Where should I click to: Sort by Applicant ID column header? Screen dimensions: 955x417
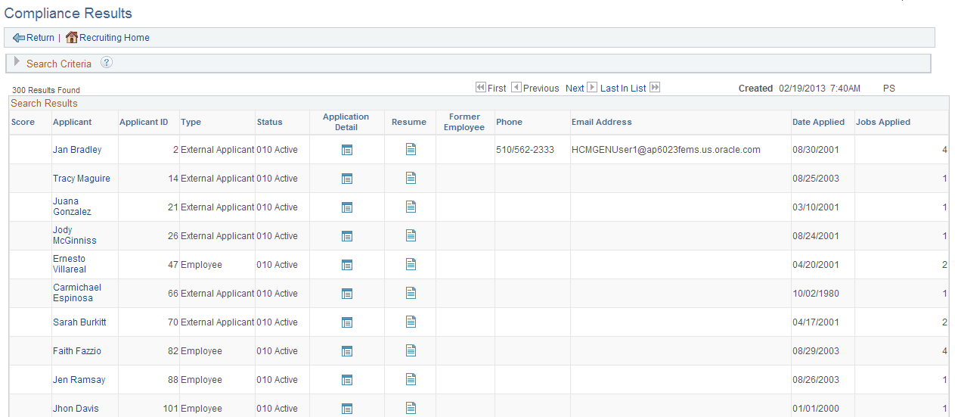tap(144, 122)
